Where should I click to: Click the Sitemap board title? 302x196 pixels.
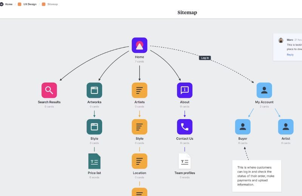187,12
